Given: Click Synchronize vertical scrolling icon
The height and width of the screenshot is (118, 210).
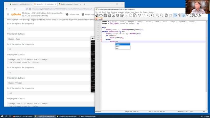Looking at the screenshot, I should (166, 15).
